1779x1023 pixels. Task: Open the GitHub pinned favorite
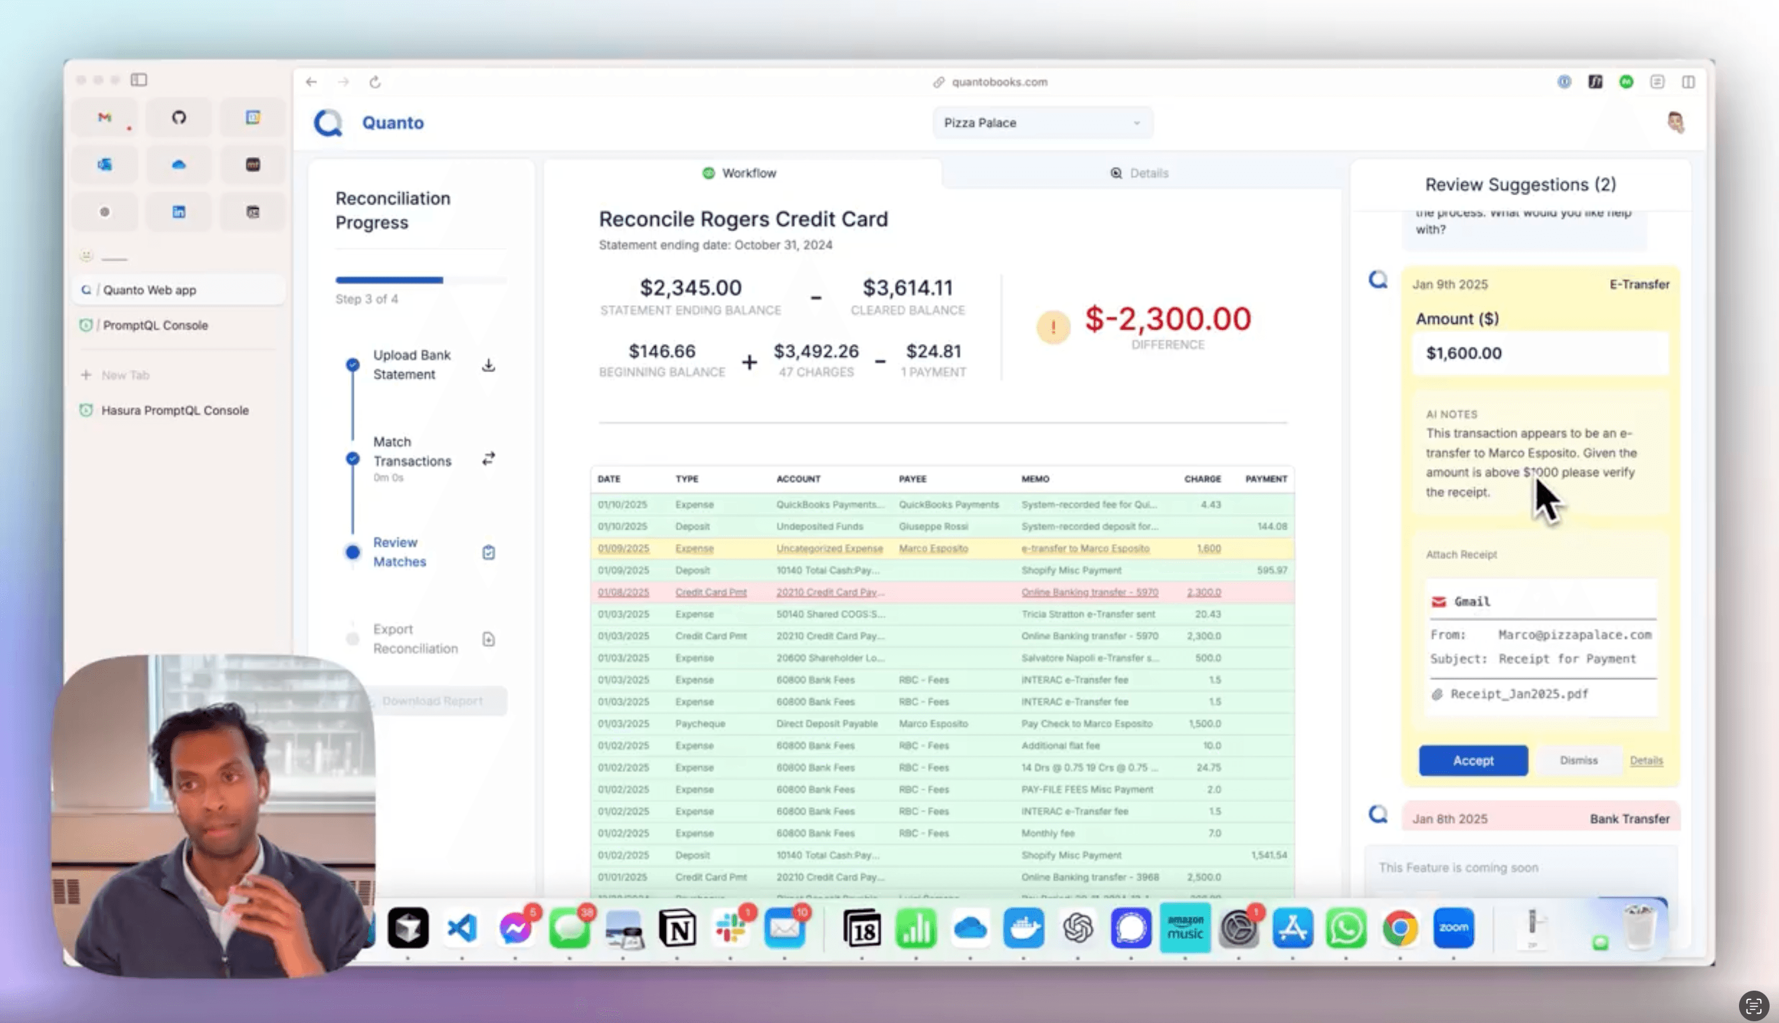pos(178,118)
